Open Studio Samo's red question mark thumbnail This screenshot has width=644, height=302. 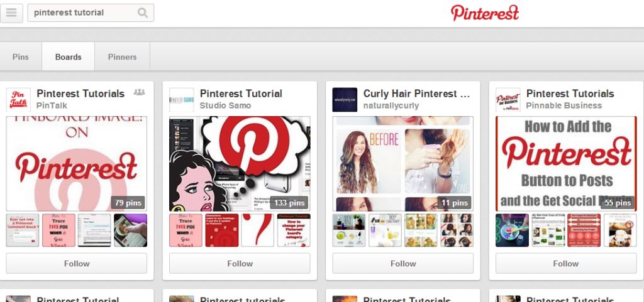[257, 230]
